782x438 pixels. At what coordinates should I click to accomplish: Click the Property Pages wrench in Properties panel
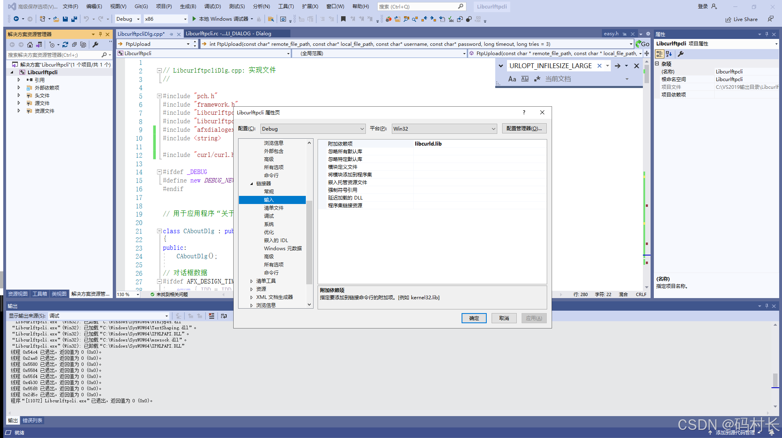(x=681, y=54)
